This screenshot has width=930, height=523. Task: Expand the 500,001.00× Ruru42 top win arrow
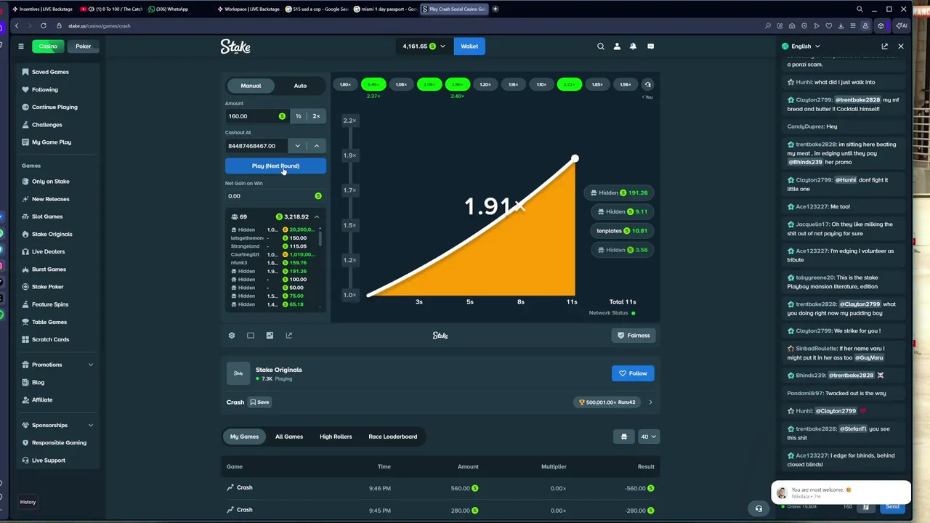(x=650, y=402)
